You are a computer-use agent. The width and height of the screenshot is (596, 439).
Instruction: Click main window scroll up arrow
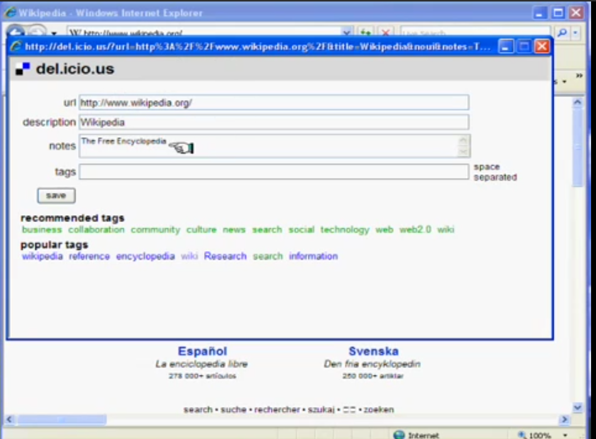tap(578, 102)
